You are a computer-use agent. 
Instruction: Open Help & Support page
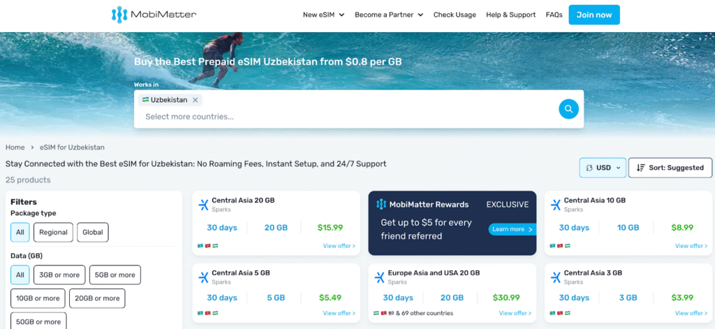(x=510, y=15)
